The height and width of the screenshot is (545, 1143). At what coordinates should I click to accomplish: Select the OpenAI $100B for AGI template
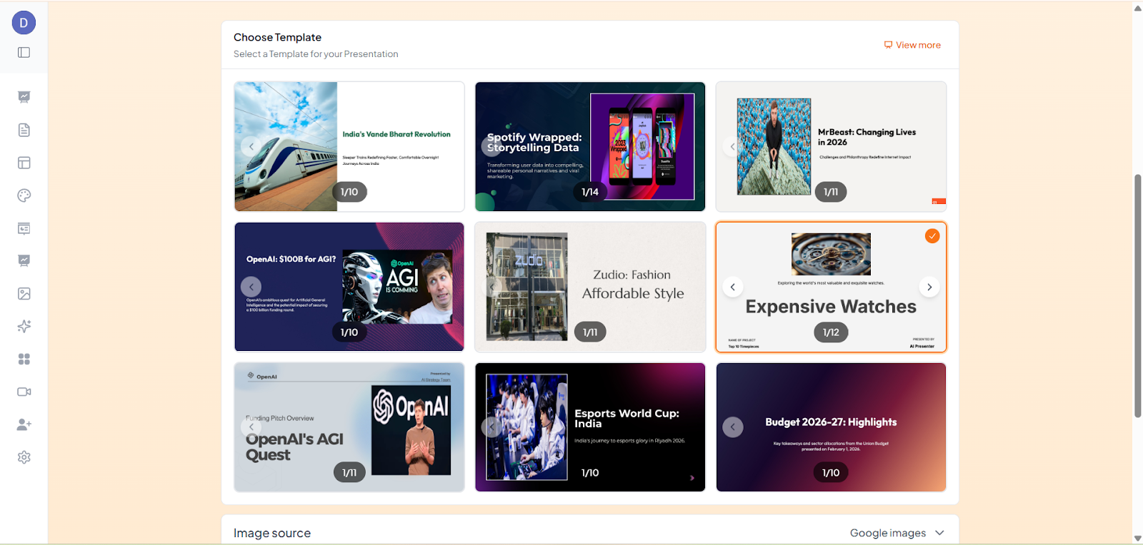pyautogui.click(x=349, y=287)
